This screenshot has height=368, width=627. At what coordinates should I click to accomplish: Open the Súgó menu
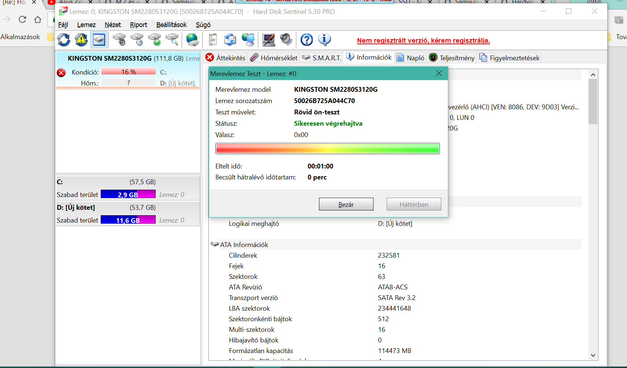(x=203, y=25)
